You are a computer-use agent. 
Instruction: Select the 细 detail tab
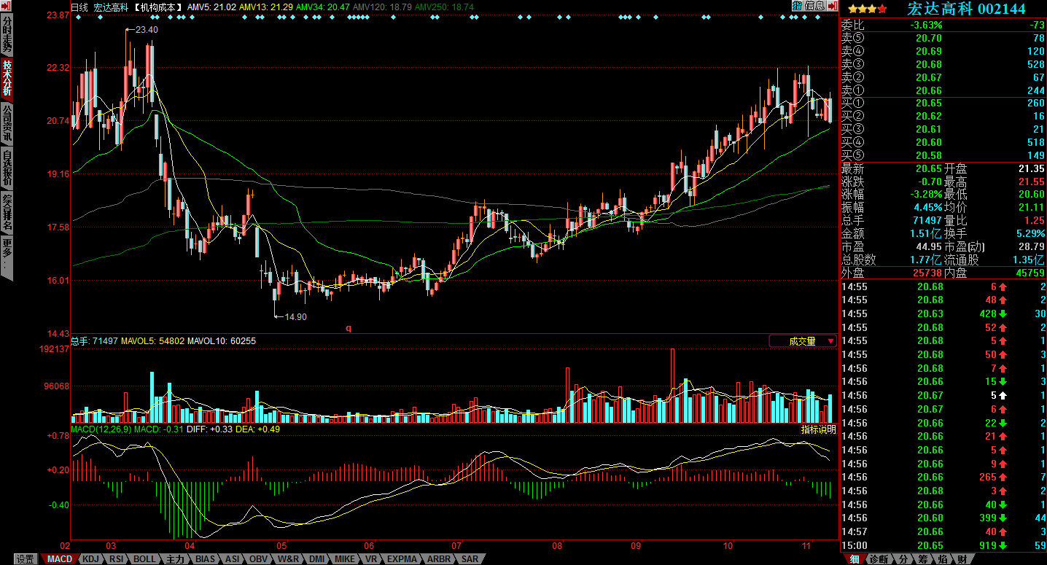(855, 559)
